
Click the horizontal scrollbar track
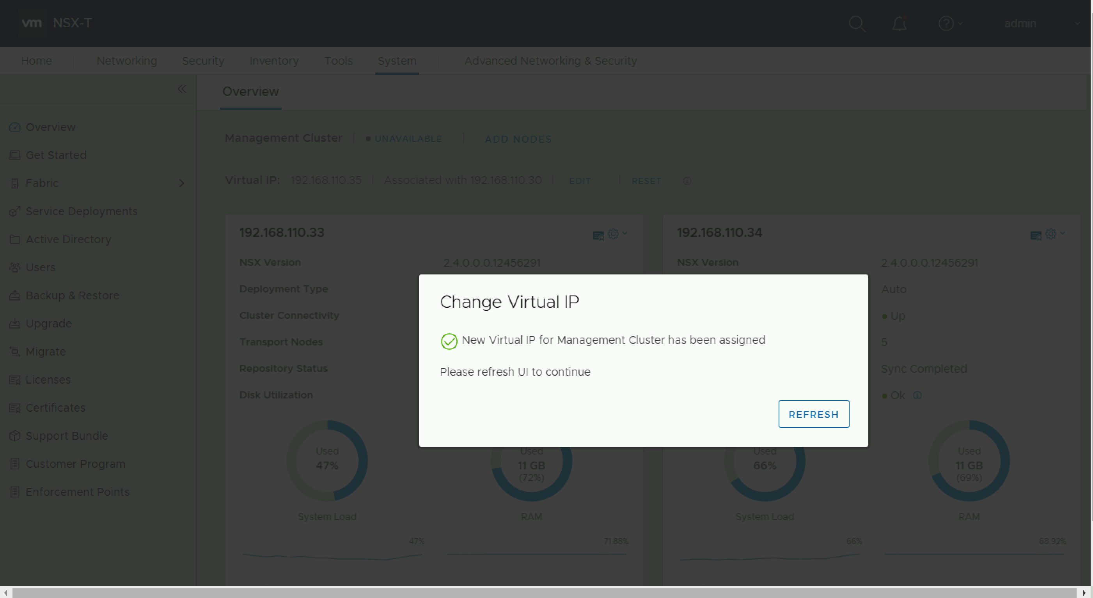[x=543, y=593]
